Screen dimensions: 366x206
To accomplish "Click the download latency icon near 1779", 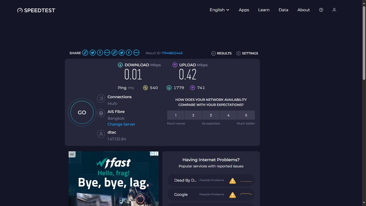I will 169,88.
